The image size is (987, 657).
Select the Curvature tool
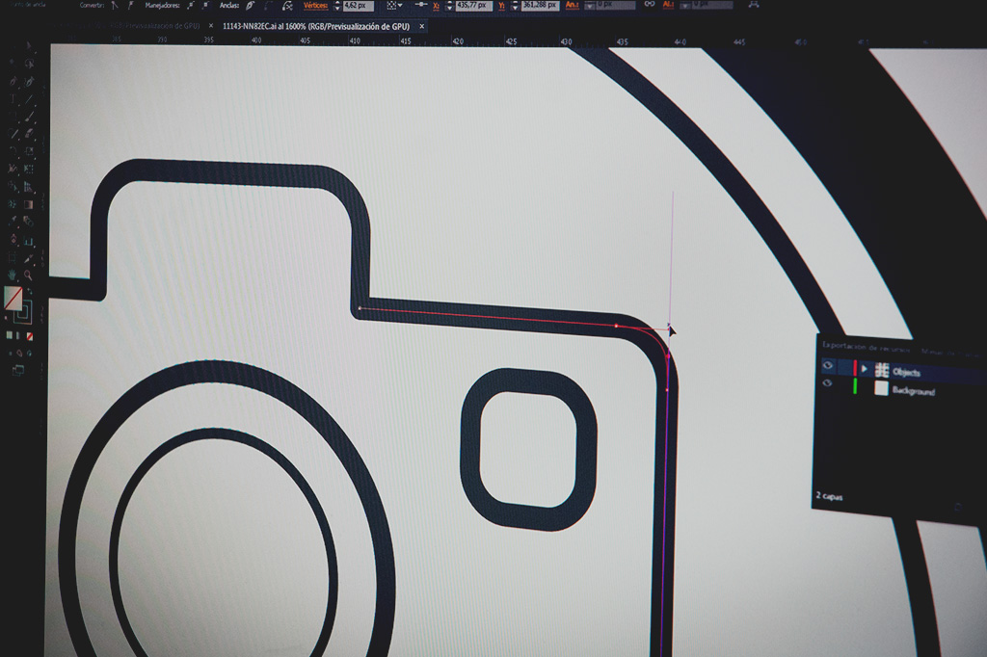30,81
